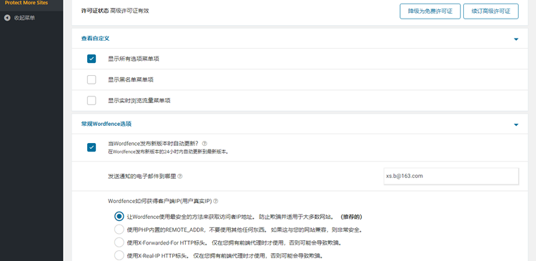The image size is (536, 261).
Task: Collapse the 常规Wordfence选项 section arrow
Action: tap(516, 125)
